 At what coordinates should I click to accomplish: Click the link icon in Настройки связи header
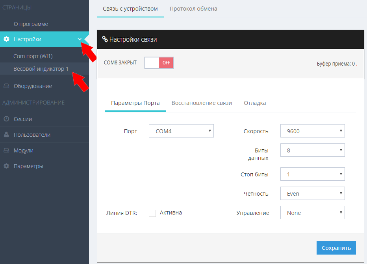click(105, 39)
